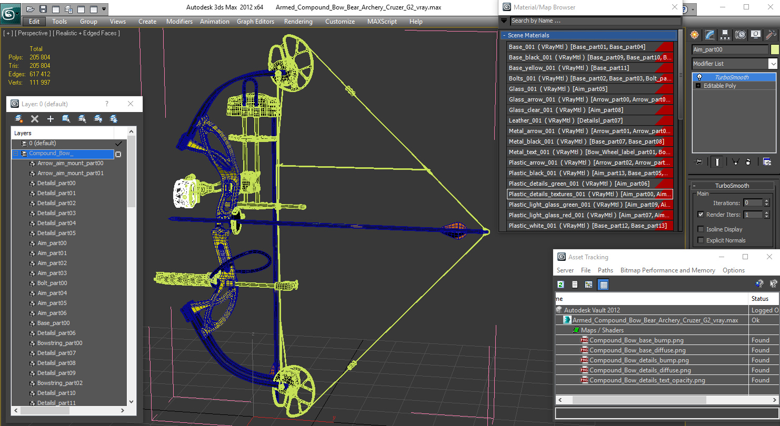
Task: Click the Open File icon in quick access toolbar
Action: (x=31, y=9)
